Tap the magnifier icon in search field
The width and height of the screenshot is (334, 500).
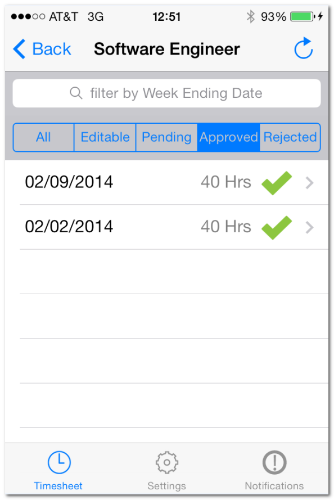[76, 93]
